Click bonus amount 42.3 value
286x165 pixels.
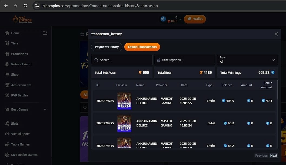click(269, 101)
